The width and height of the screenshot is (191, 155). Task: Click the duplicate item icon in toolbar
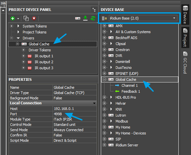tap(26, 18)
